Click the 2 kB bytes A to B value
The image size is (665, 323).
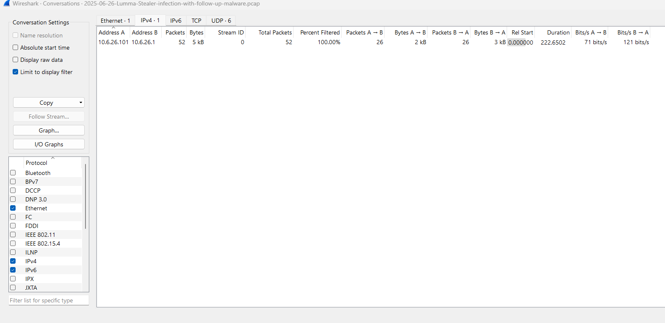coord(420,42)
